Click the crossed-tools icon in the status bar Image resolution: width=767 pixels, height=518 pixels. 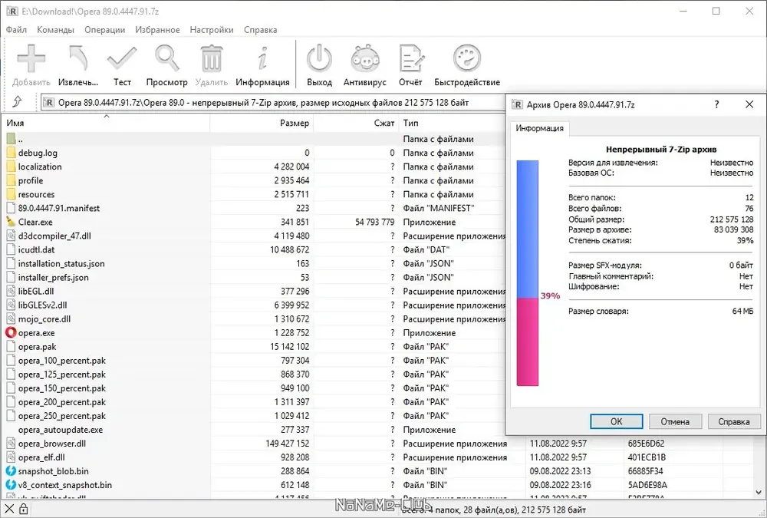[x=9, y=510]
